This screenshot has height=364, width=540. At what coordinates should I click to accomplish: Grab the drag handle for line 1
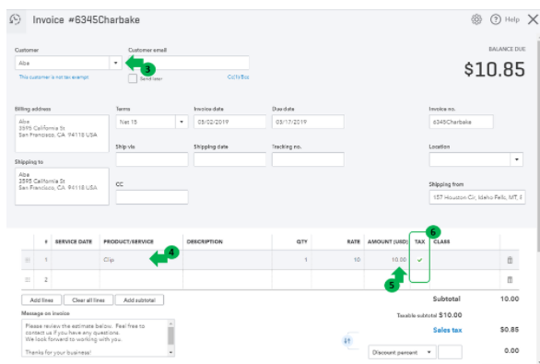pyautogui.click(x=28, y=260)
